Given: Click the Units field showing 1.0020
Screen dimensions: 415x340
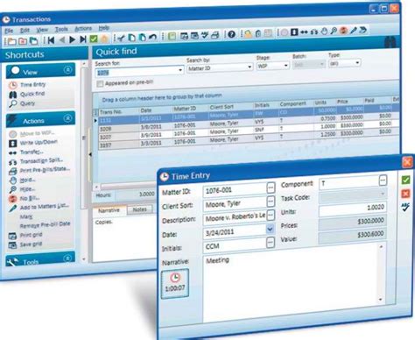Looking at the screenshot, I should pos(353,209).
